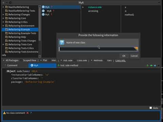Select the 'accessing' protocol

pos(93,11)
